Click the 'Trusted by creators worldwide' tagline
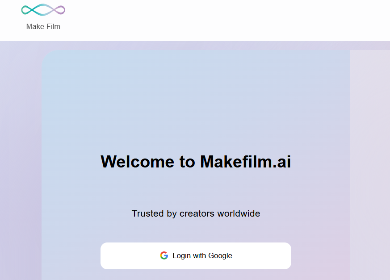Image resolution: width=390 pixels, height=280 pixels. 196,213
